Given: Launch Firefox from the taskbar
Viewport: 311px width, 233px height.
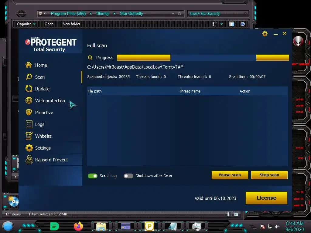Looking at the screenshot, I should (78, 226).
